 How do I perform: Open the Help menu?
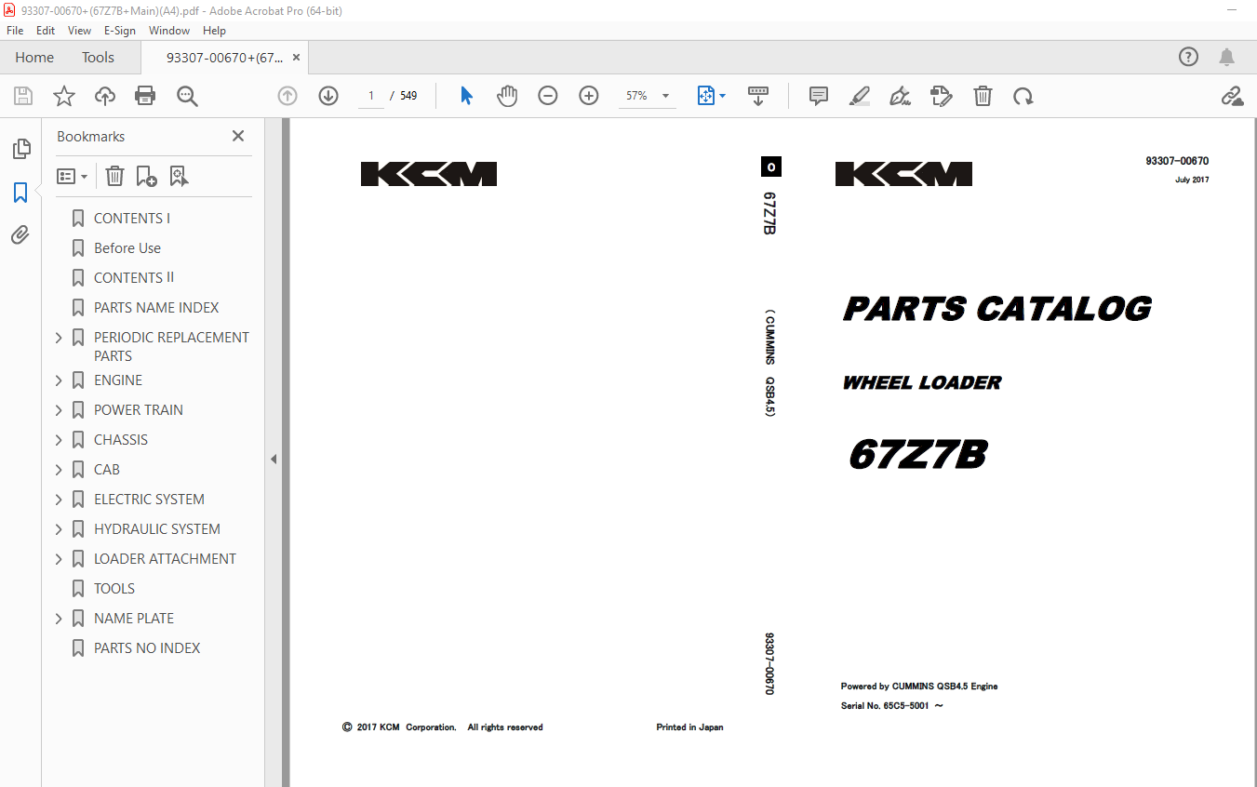tap(214, 30)
